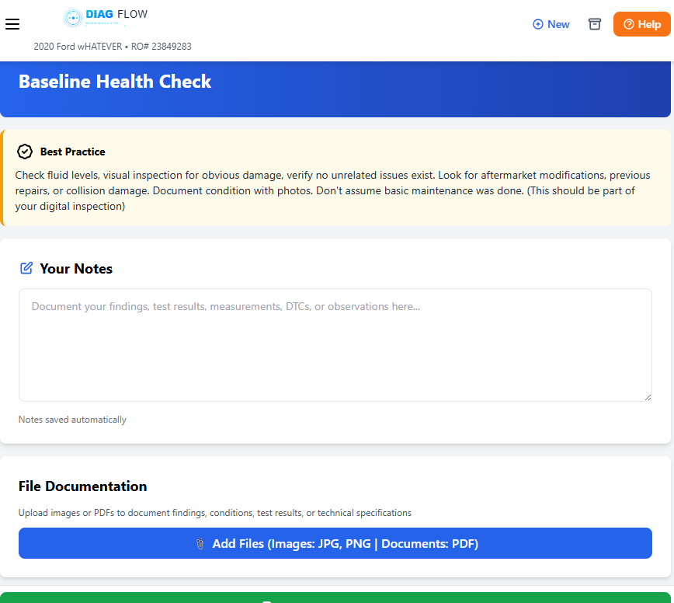Click the paperclip icon on Add Files
The height and width of the screenshot is (603, 674).
pyautogui.click(x=200, y=544)
